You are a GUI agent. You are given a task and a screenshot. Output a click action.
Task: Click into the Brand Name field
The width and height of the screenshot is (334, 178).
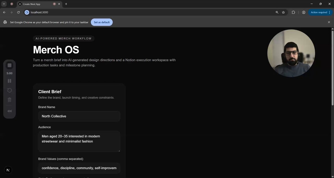point(79,116)
